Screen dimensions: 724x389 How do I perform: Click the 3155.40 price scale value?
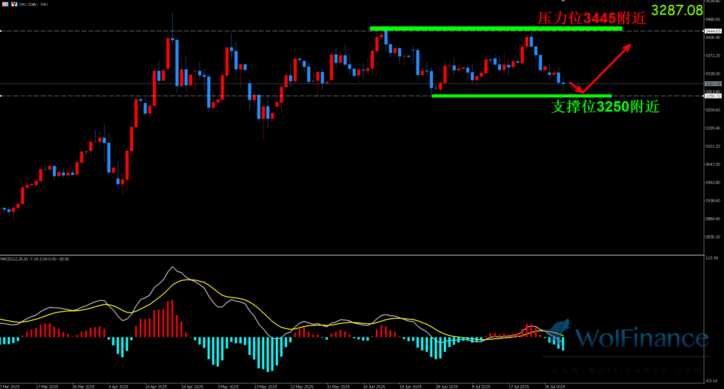[x=713, y=128]
